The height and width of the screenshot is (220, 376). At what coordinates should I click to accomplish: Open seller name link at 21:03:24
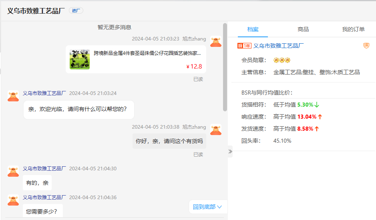pyautogui.click(x=44, y=93)
